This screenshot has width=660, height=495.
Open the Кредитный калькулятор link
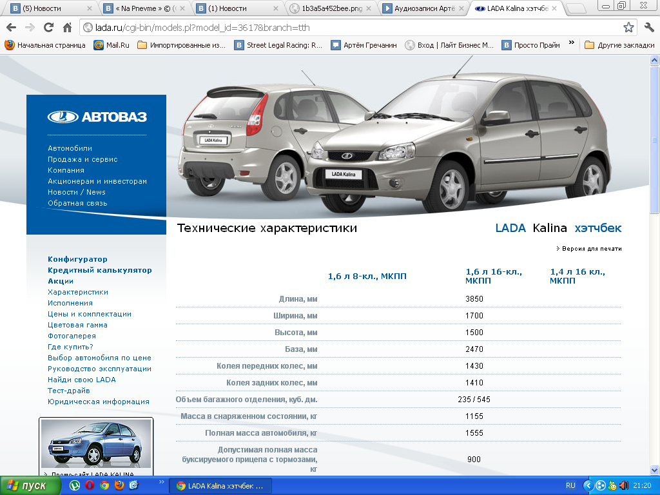tap(100, 270)
